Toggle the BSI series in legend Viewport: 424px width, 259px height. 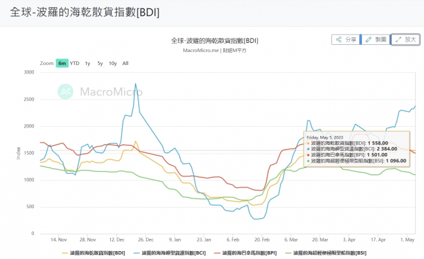pyautogui.click(x=326, y=253)
